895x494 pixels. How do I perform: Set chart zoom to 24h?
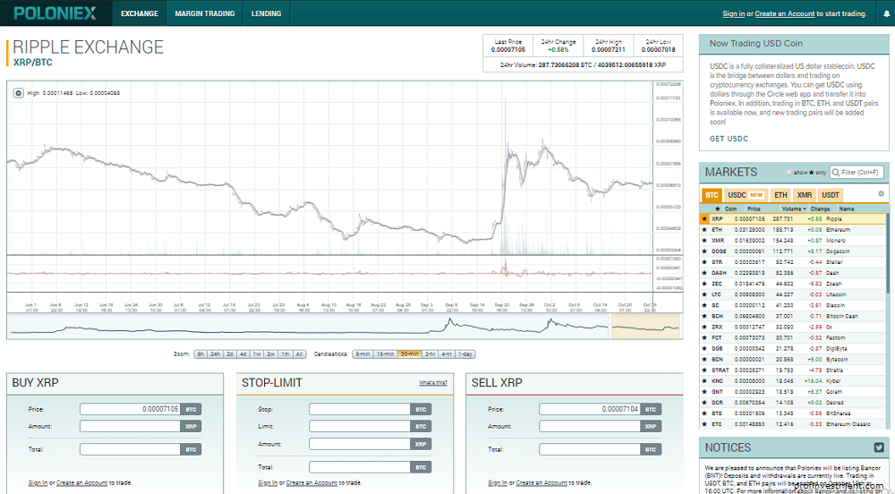[x=215, y=354]
